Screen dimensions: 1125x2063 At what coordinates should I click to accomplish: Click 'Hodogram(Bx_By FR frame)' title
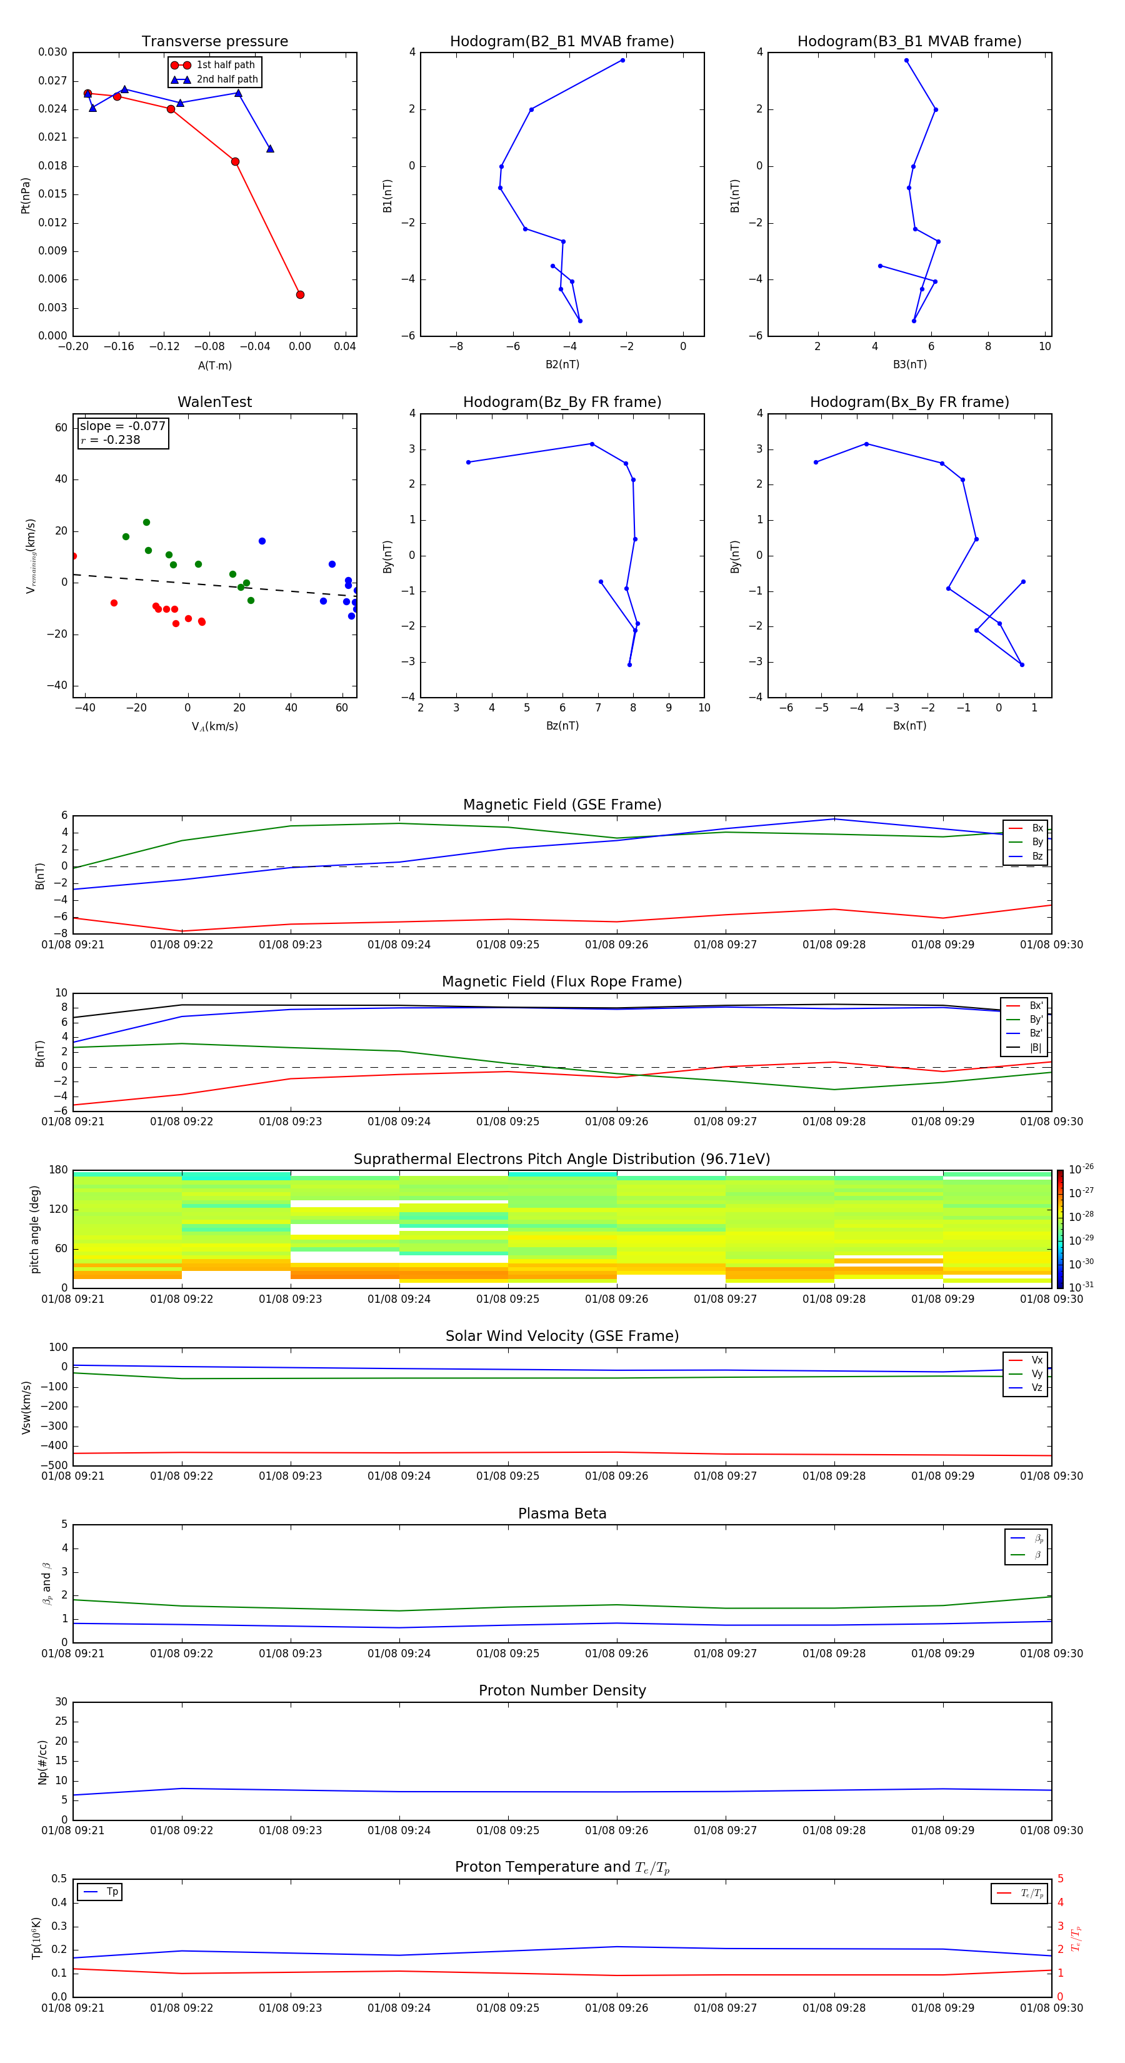tap(909, 402)
